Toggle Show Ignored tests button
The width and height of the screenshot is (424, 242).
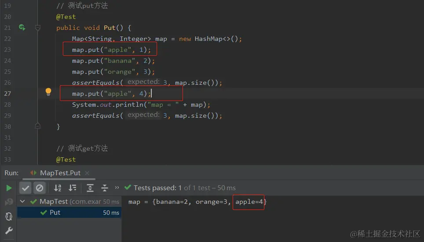tap(40, 188)
